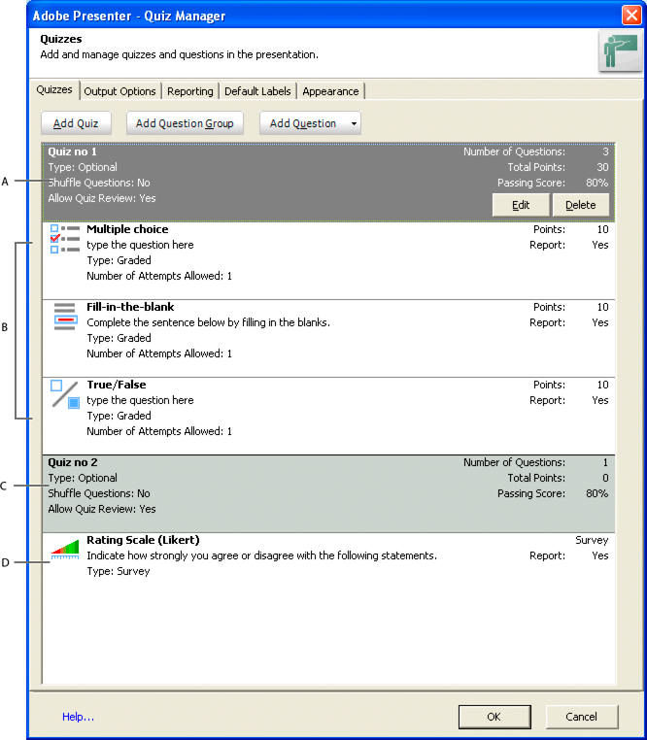647x740 pixels.
Task: Click the Rating Scale (Likert) icon
Action: point(65,551)
